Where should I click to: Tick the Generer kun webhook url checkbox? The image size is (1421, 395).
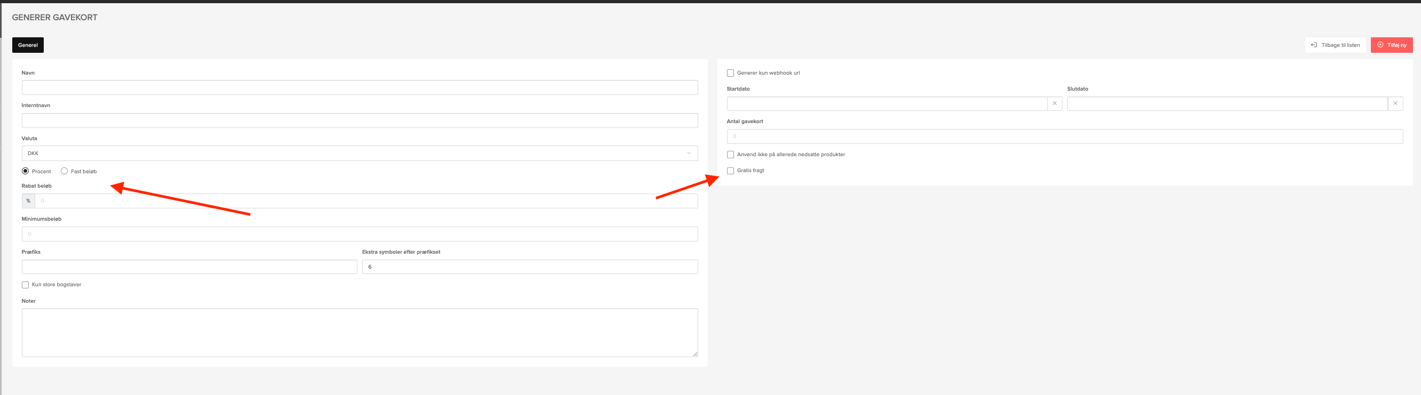click(x=730, y=72)
